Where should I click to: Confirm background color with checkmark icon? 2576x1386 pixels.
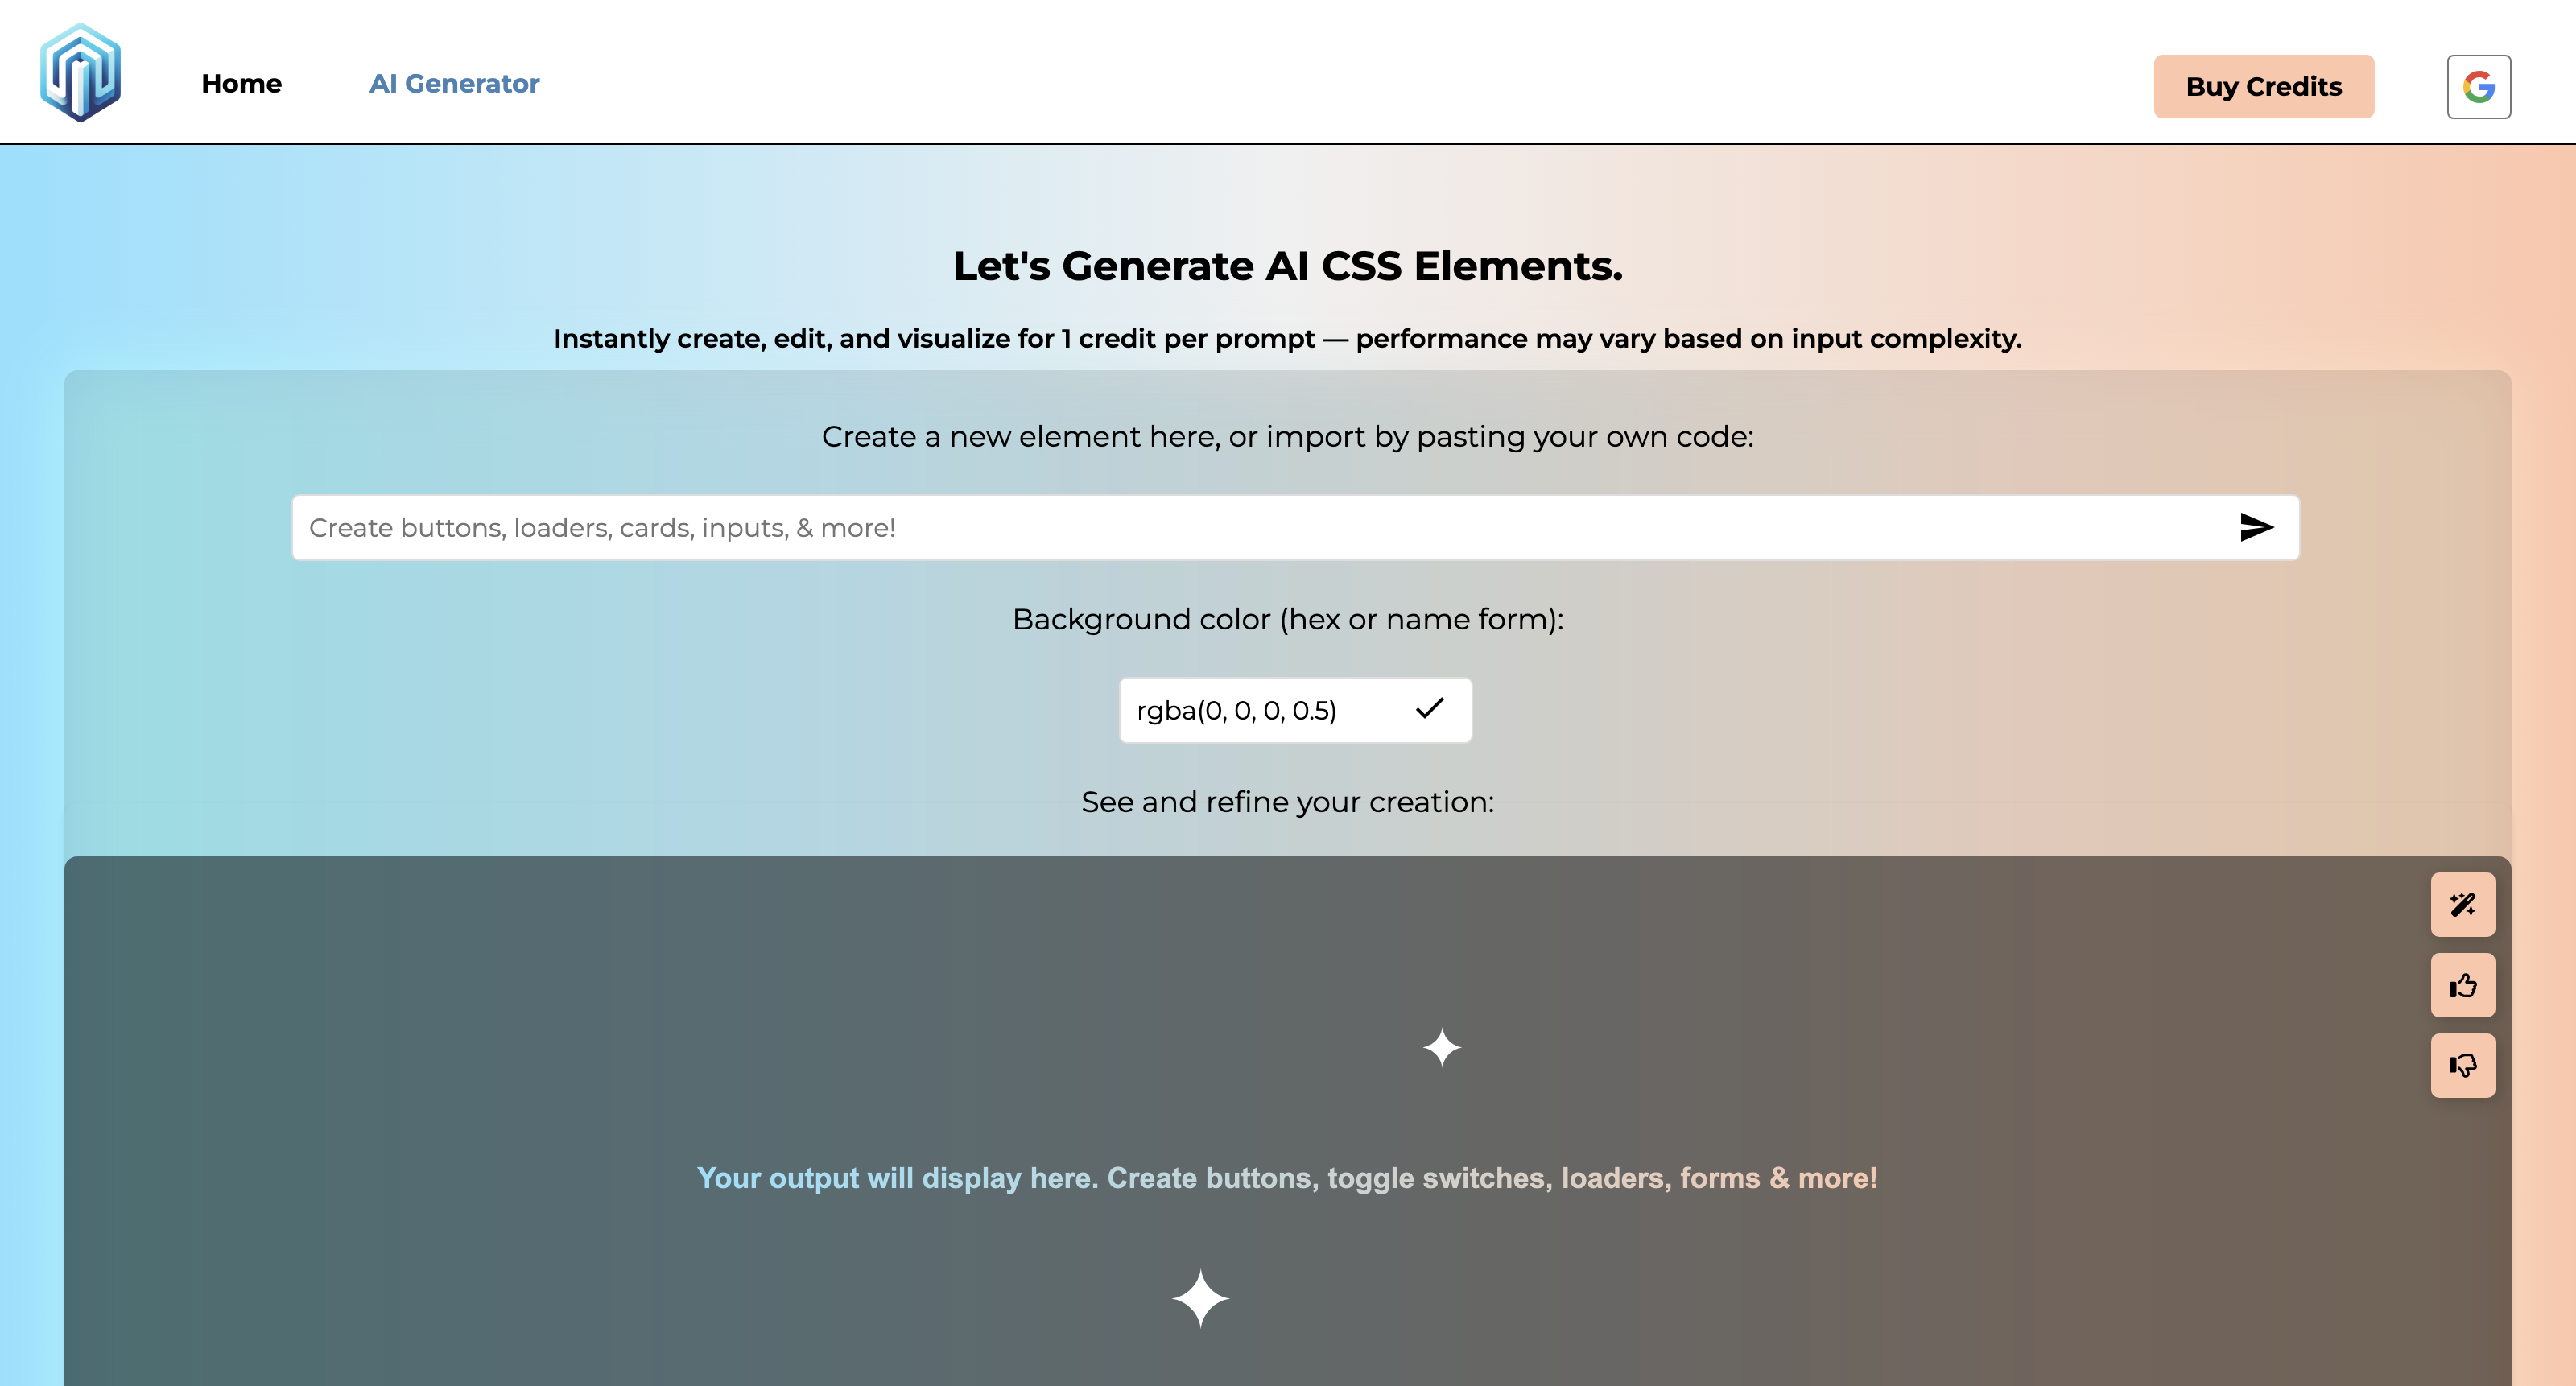coord(1430,709)
